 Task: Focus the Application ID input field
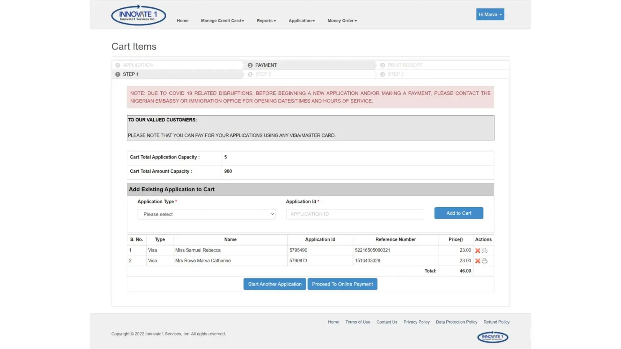355,214
